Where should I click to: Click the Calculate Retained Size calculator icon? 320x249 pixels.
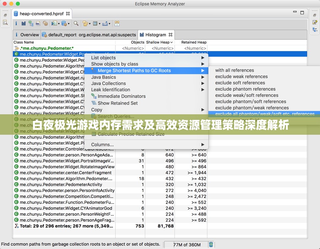(x=95, y=23)
